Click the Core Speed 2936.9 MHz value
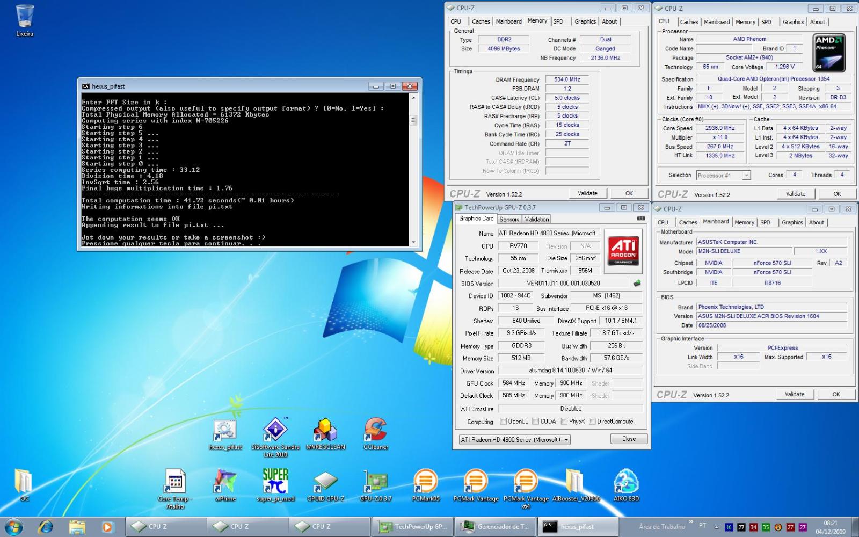This screenshot has height=537, width=859. coord(720,128)
